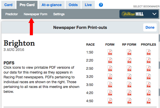Switch to the At-a-glance tab
This screenshot has width=160, height=108.
[51, 5]
